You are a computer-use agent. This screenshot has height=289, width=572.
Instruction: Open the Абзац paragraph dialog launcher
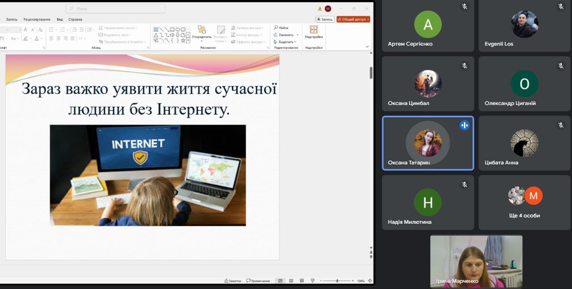pyautogui.click(x=148, y=47)
